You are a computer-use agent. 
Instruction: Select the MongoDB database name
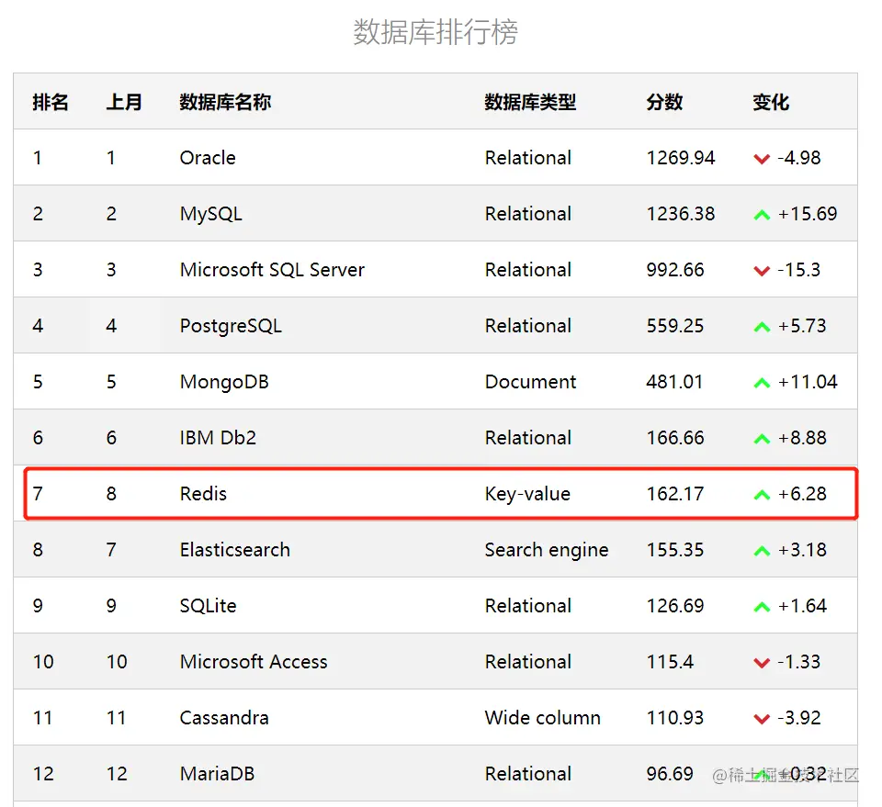pos(224,382)
